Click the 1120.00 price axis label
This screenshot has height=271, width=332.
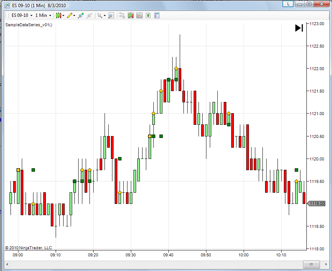pyautogui.click(x=317, y=159)
